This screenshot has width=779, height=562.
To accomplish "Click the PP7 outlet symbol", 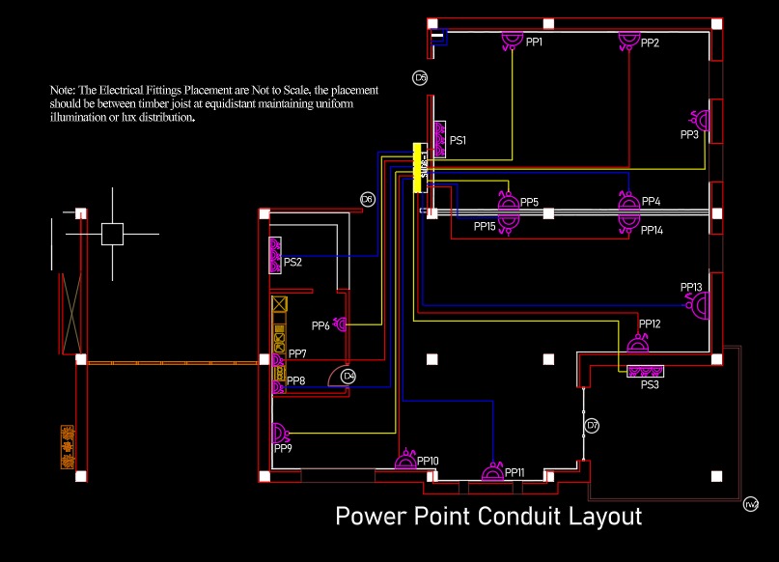I will [x=279, y=360].
